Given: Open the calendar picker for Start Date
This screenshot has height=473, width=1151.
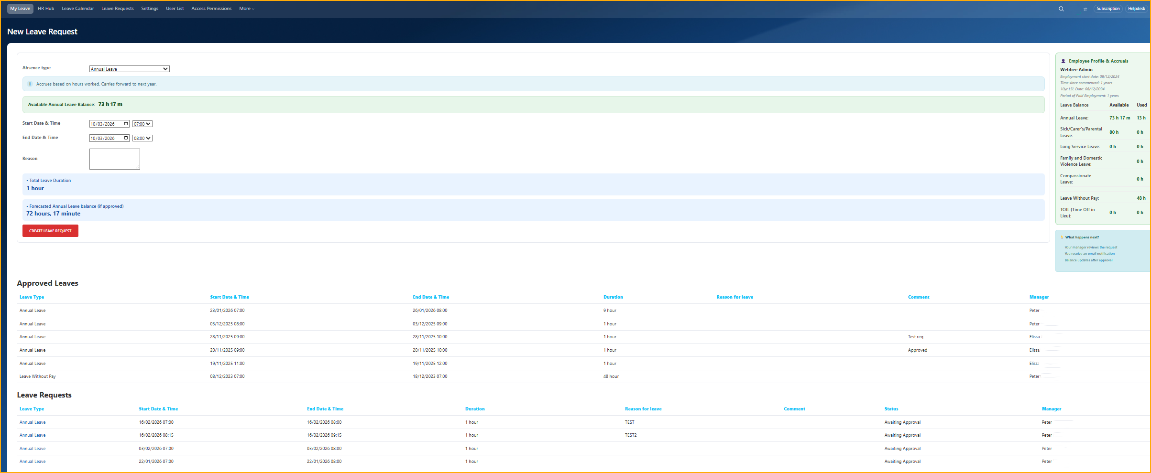Looking at the screenshot, I should coord(126,124).
